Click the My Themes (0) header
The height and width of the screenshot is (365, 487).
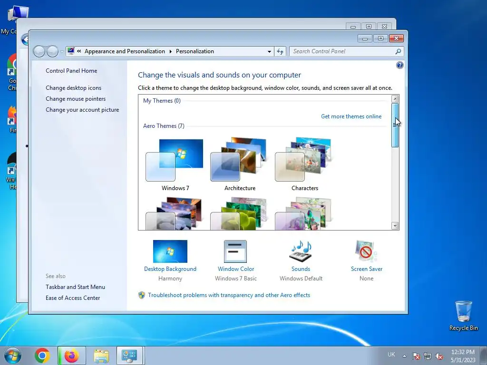click(162, 101)
